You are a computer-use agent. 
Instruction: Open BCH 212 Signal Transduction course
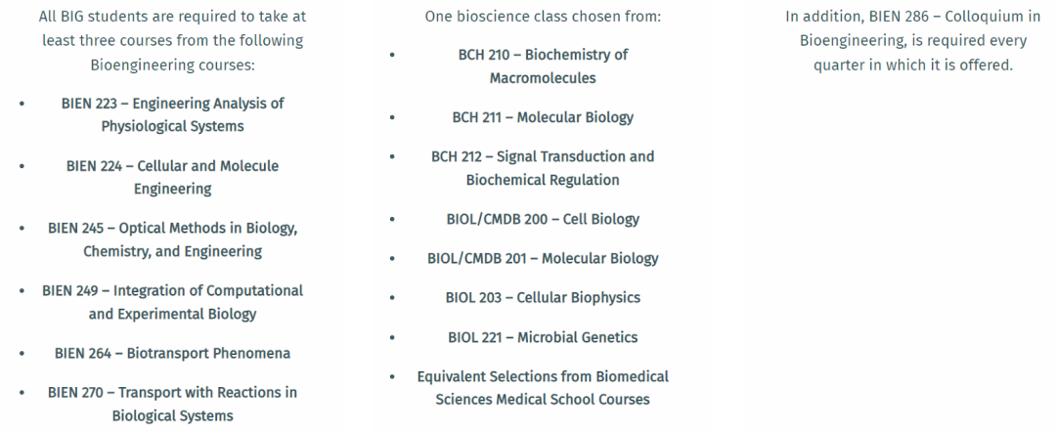(543, 168)
